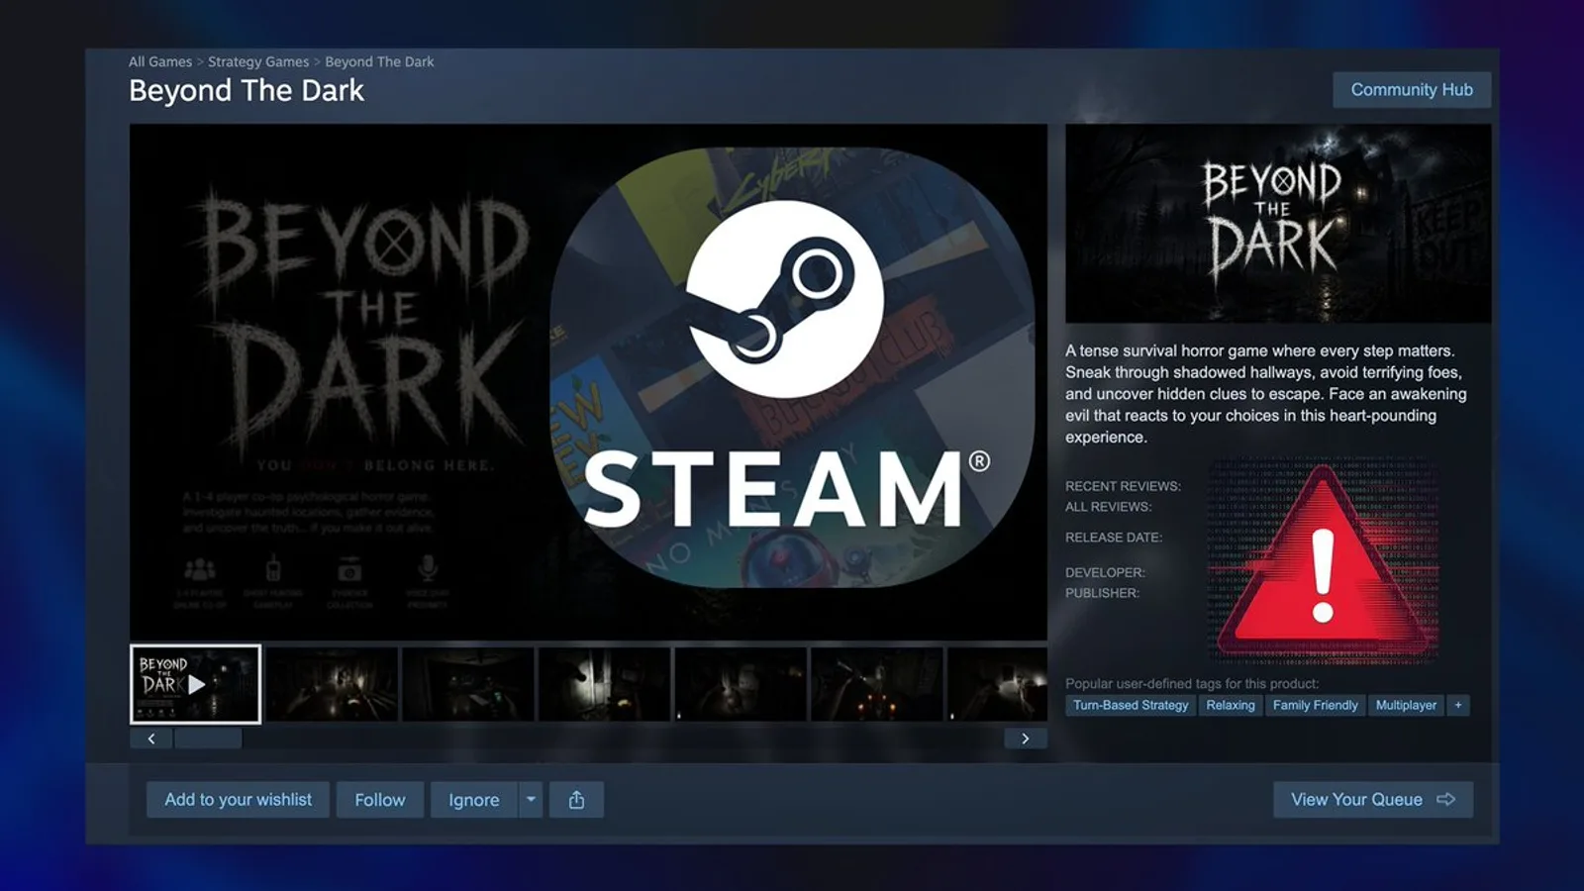
Task: Click the Publisher label
Action: (1102, 593)
